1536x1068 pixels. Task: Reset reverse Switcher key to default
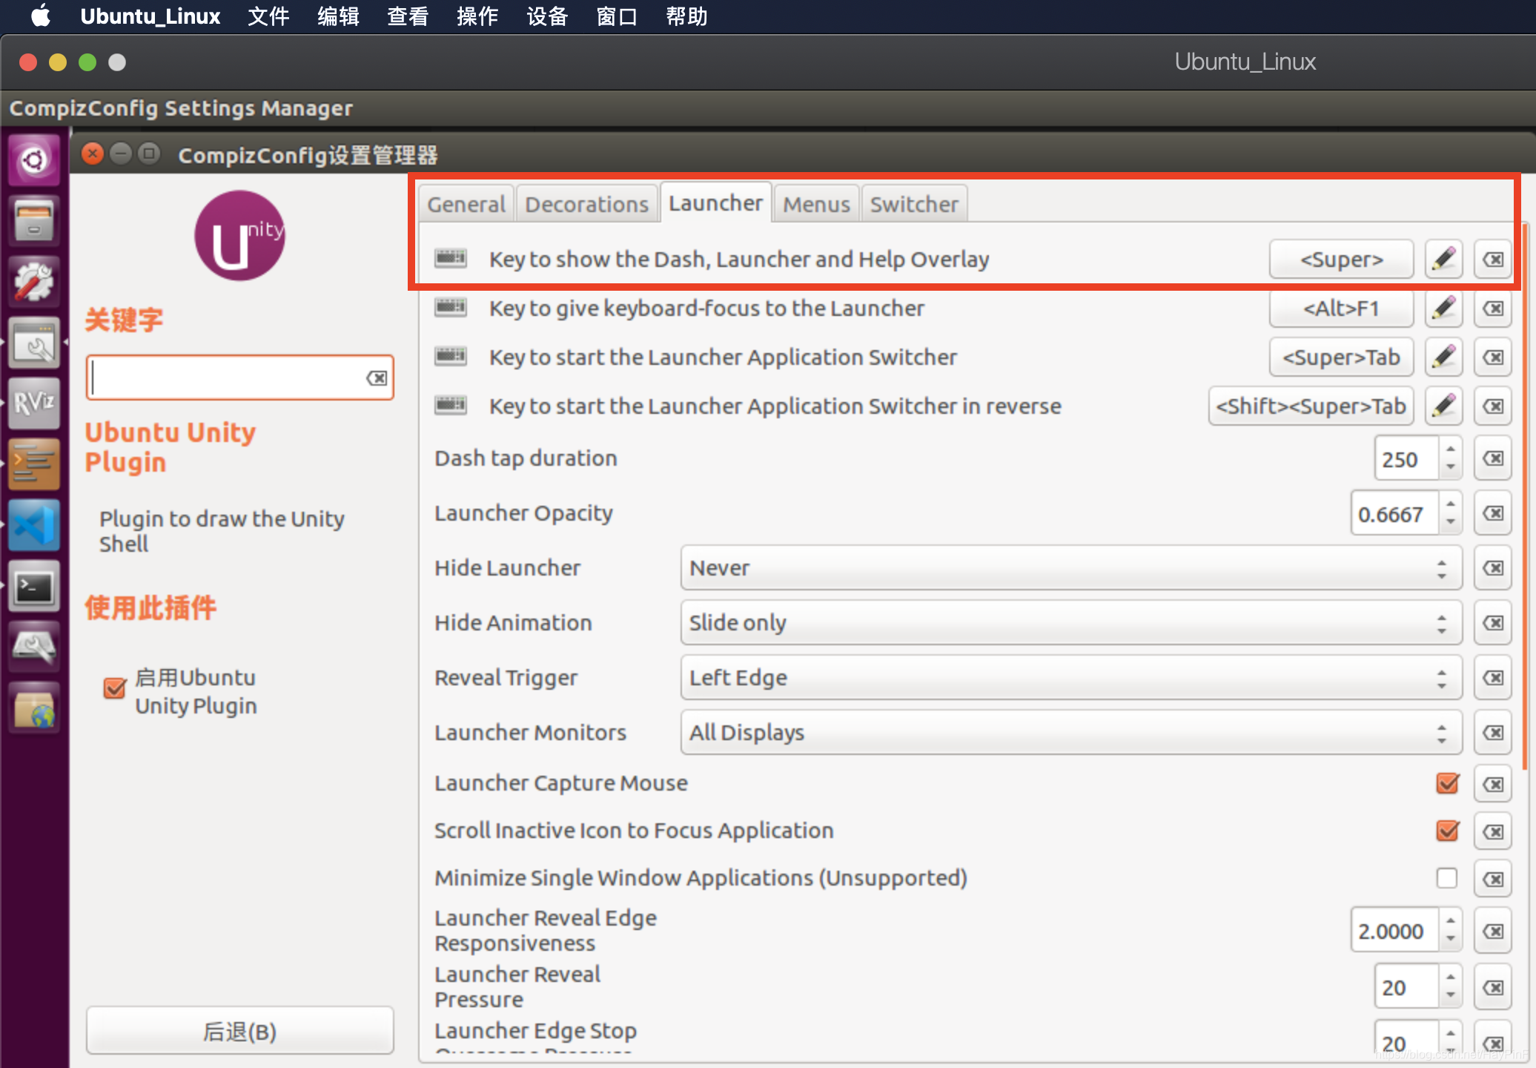tap(1493, 406)
